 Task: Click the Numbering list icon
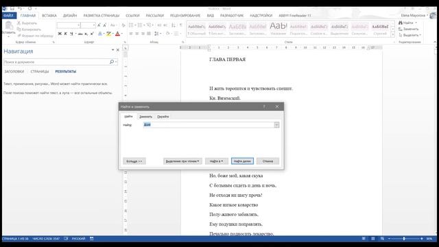point(140,25)
